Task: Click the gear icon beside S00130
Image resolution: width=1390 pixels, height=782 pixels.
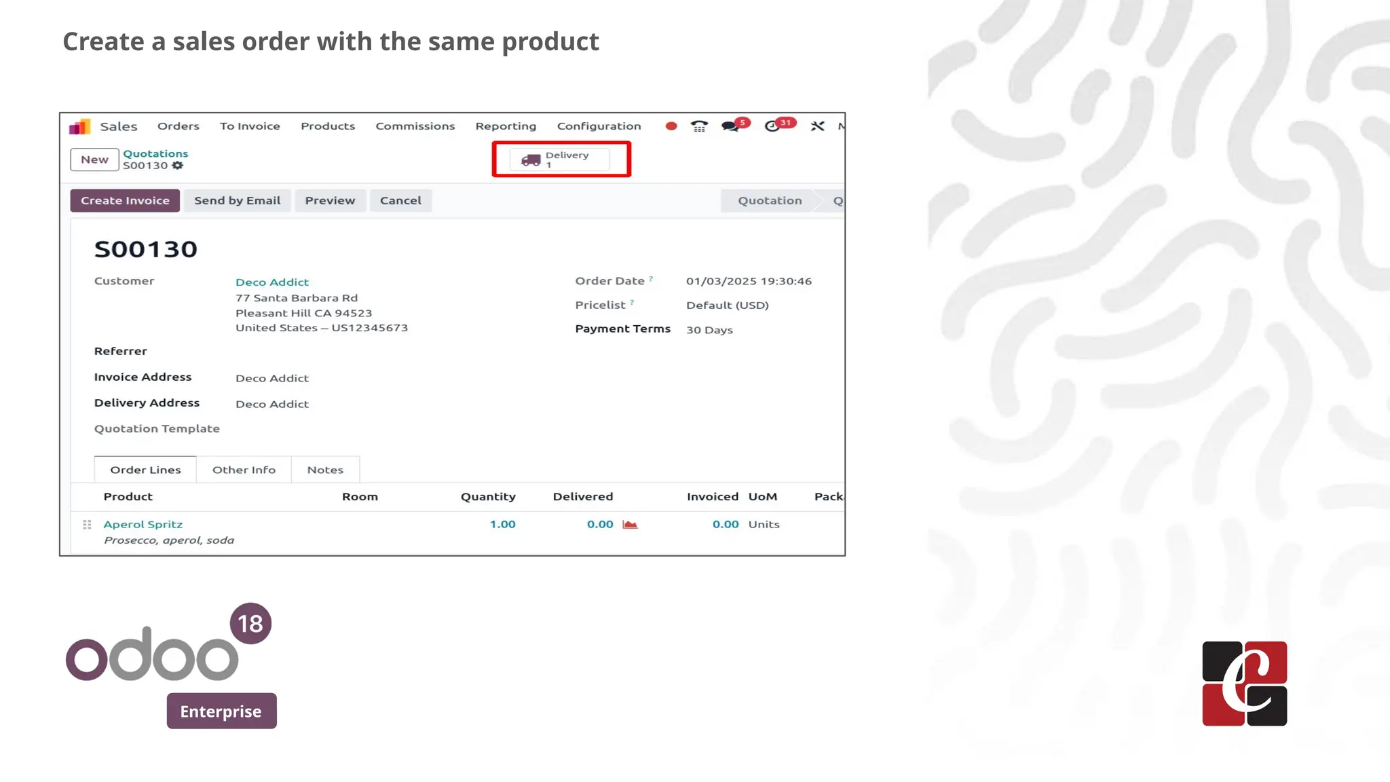Action: pyautogui.click(x=178, y=166)
